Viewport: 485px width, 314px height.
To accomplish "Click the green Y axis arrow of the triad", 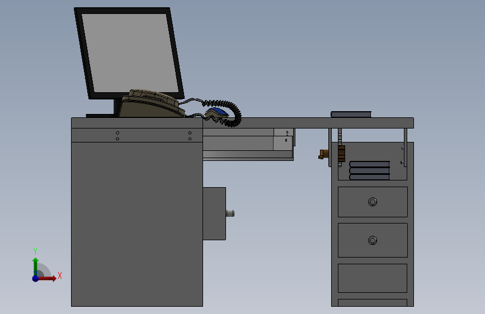I will (36, 266).
